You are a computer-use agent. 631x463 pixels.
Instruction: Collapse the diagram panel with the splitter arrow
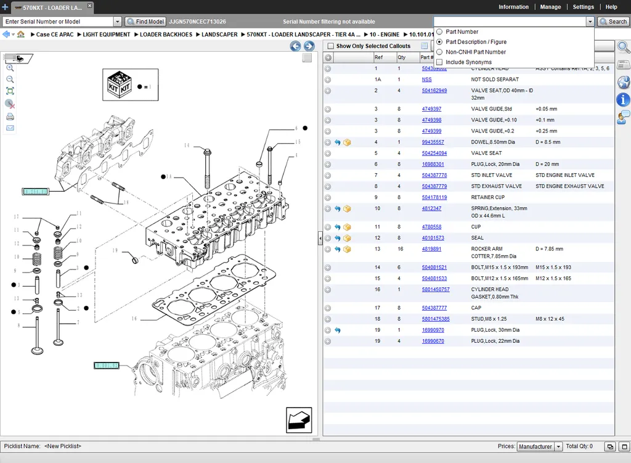[x=320, y=239]
